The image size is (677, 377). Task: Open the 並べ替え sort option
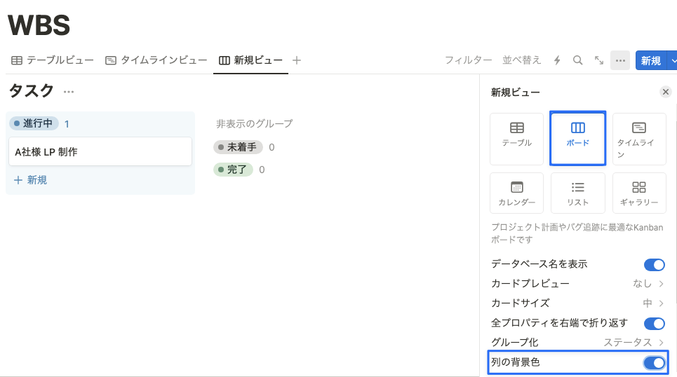[521, 60]
